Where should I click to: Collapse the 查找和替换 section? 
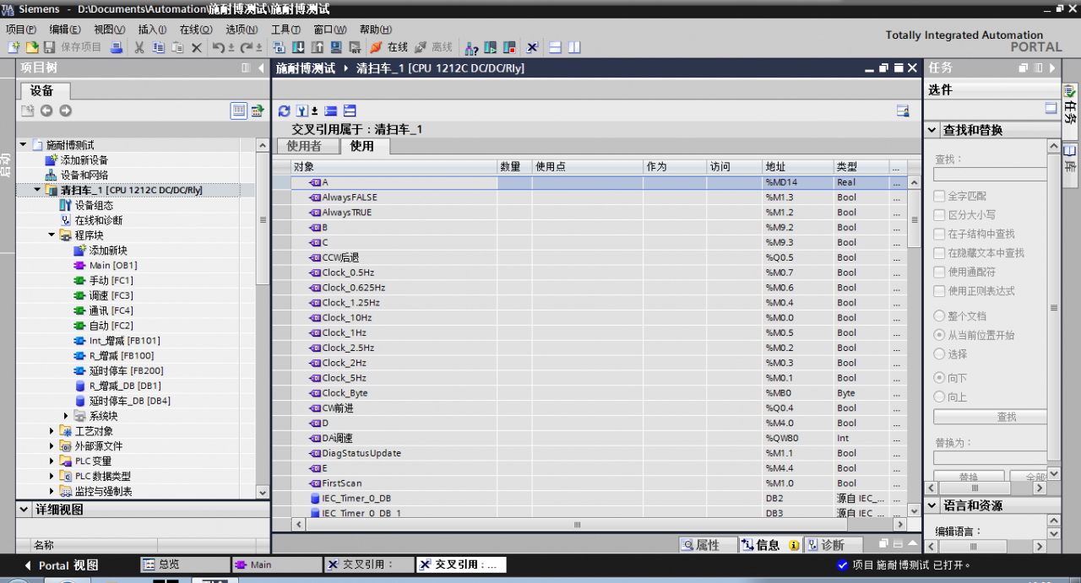click(x=932, y=130)
